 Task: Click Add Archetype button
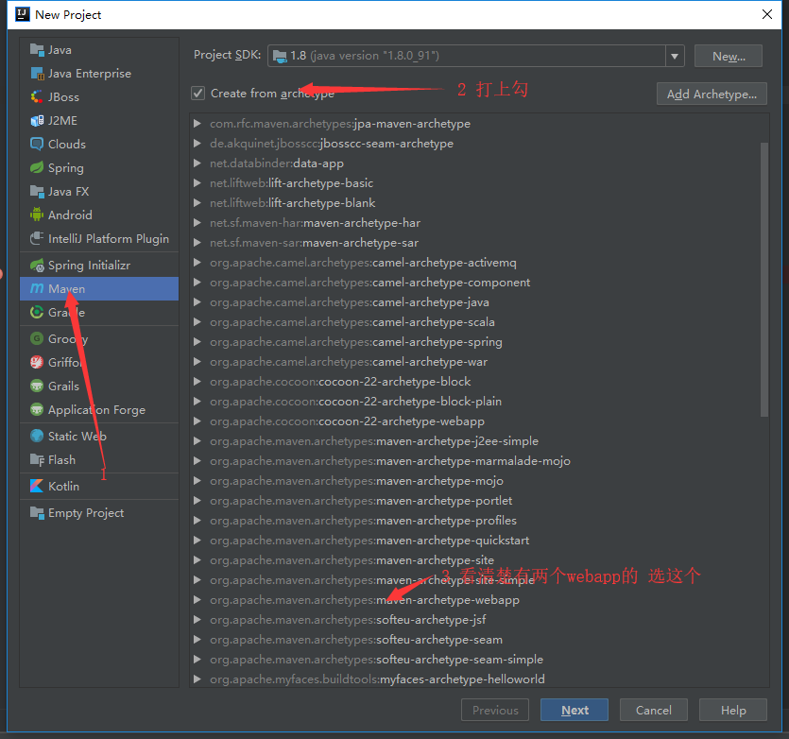[712, 95]
